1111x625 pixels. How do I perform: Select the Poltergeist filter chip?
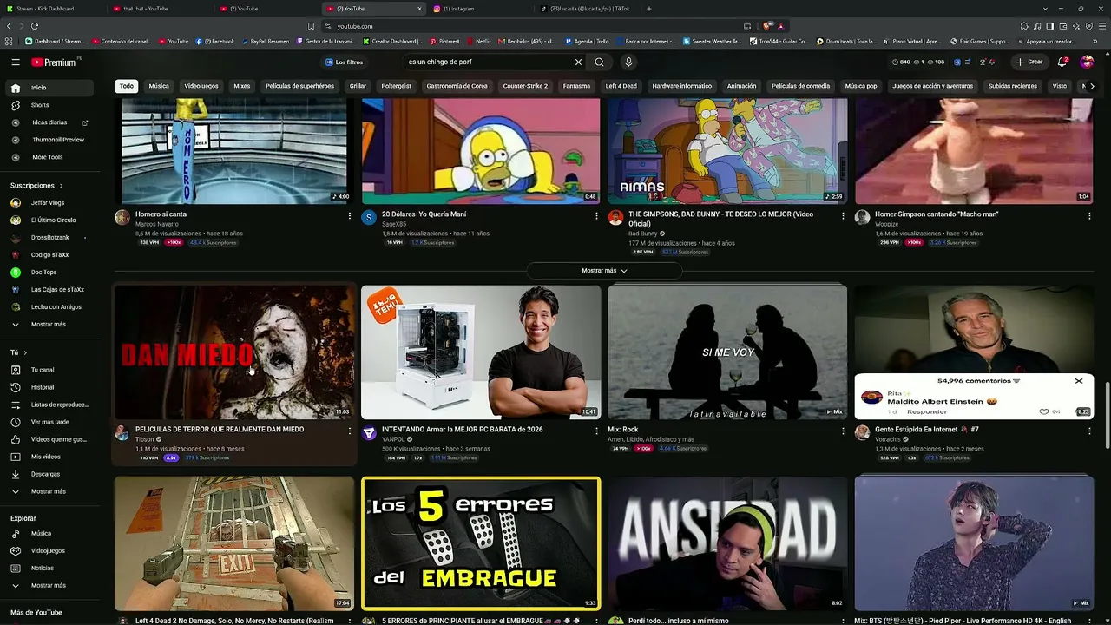point(397,86)
